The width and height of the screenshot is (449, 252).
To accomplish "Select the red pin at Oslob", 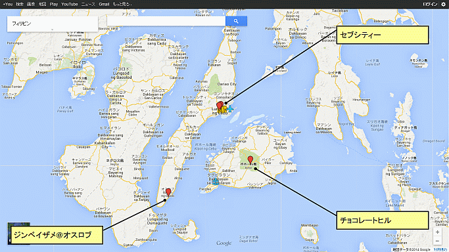I will point(168,192).
